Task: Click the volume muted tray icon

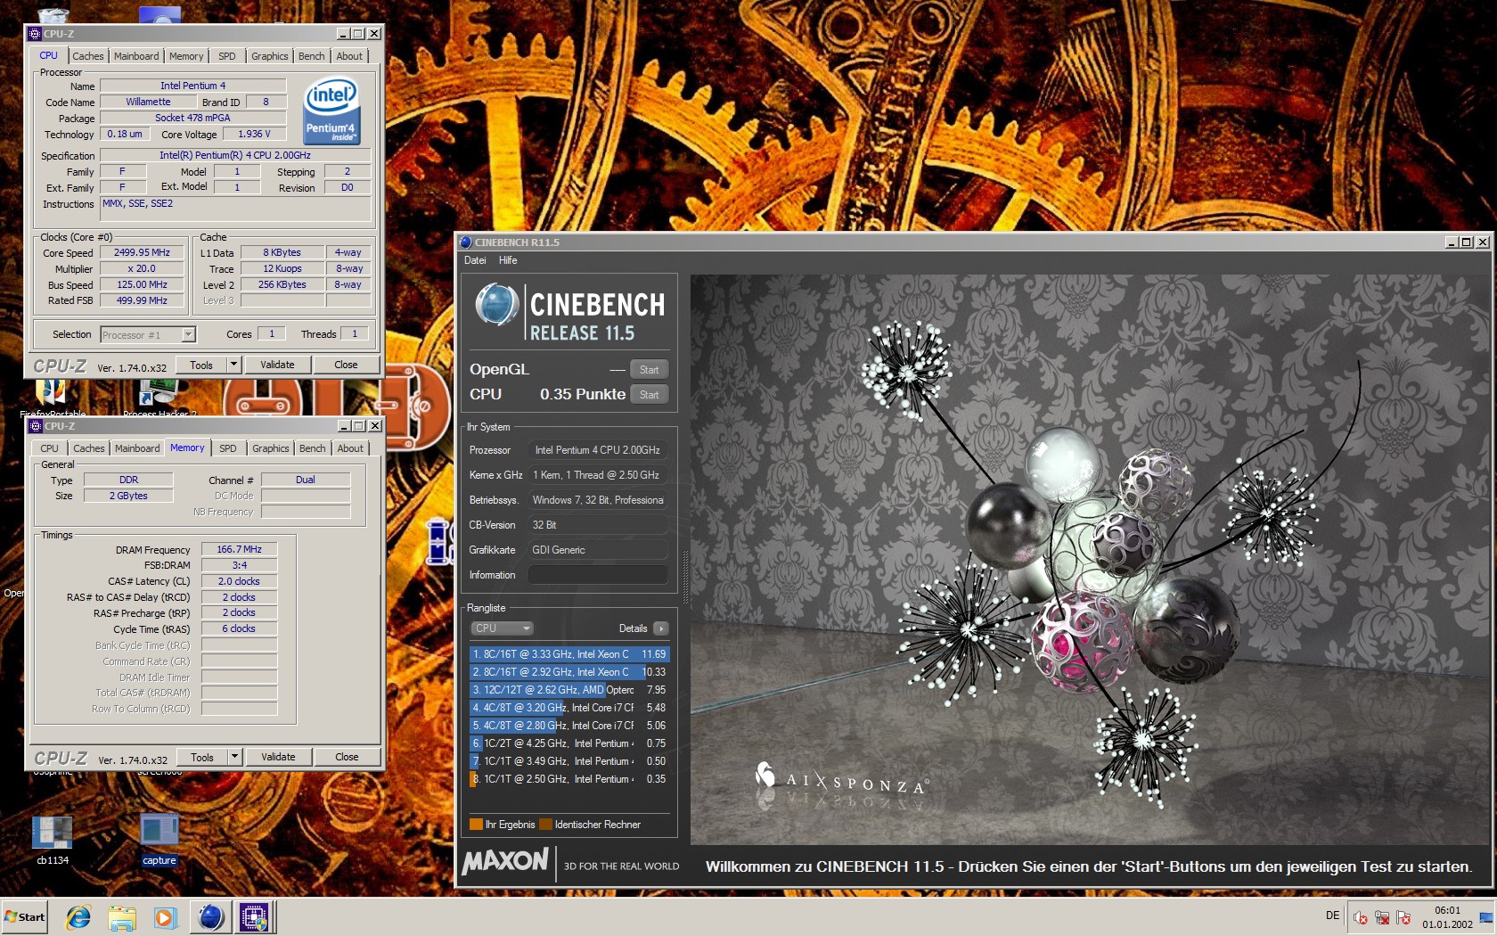Action: coord(1361,917)
